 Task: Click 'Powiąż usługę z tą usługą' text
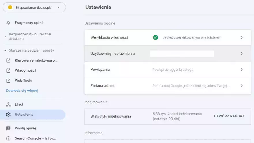pos(173,70)
